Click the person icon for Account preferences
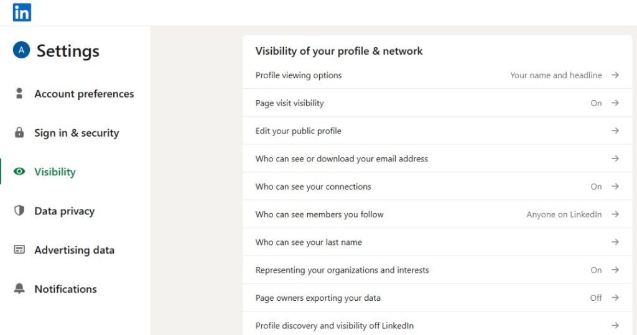The height and width of the screenshot is (335, 637). pyautogui.click(x=19, y=93)
